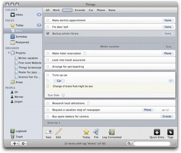Click the Today star icon in toolbar

(x=86, y=132)
